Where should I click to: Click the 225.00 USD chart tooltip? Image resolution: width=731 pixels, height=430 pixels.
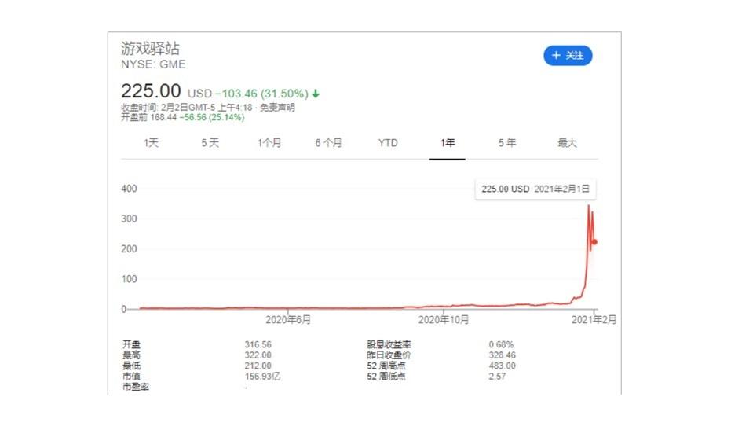click(x=535, y=189)
